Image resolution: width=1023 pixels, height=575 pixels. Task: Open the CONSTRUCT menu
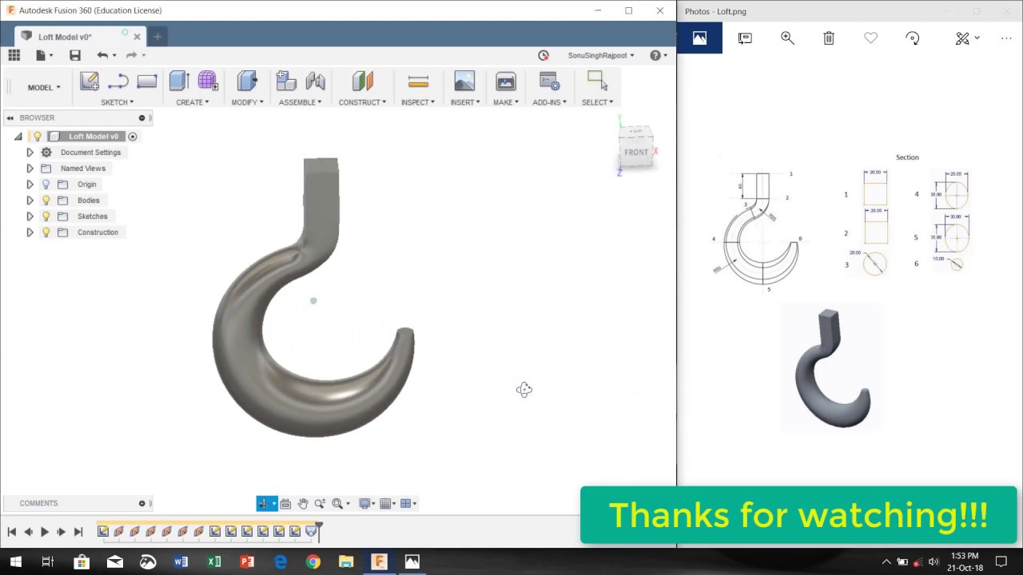coord(362,102)
